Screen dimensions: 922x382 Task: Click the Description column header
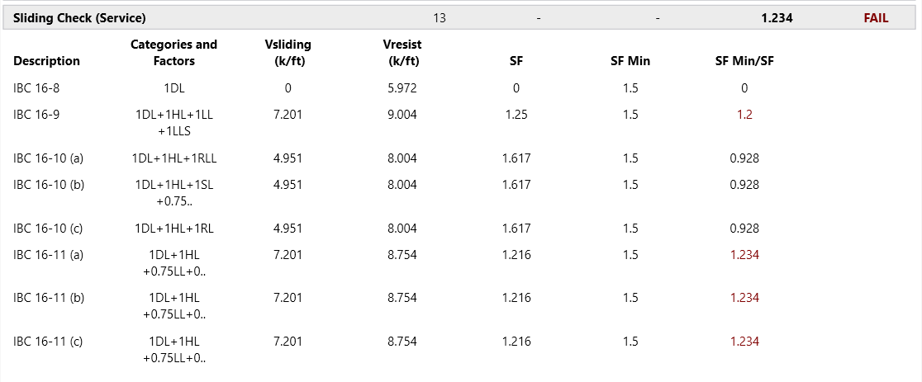(47, 61)
